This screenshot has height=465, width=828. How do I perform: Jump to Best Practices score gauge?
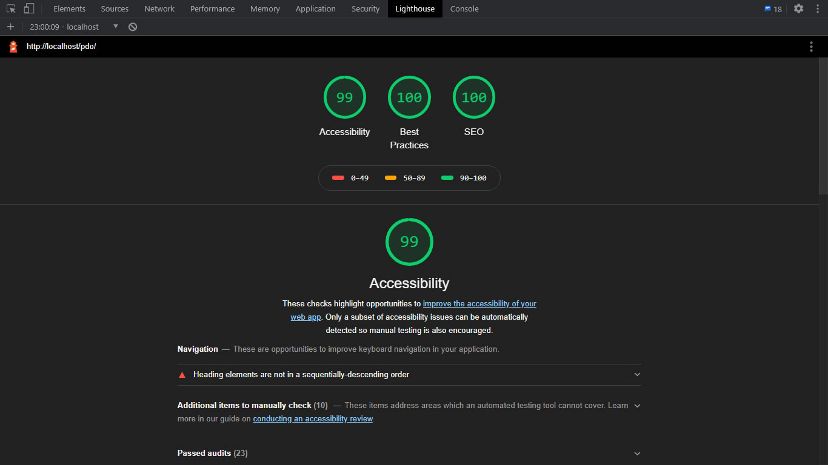point(409,97)
